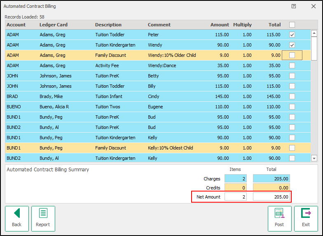Tick the Tuition Infant Cindy checkbox
323x236 pixels.
pos(292,96)
